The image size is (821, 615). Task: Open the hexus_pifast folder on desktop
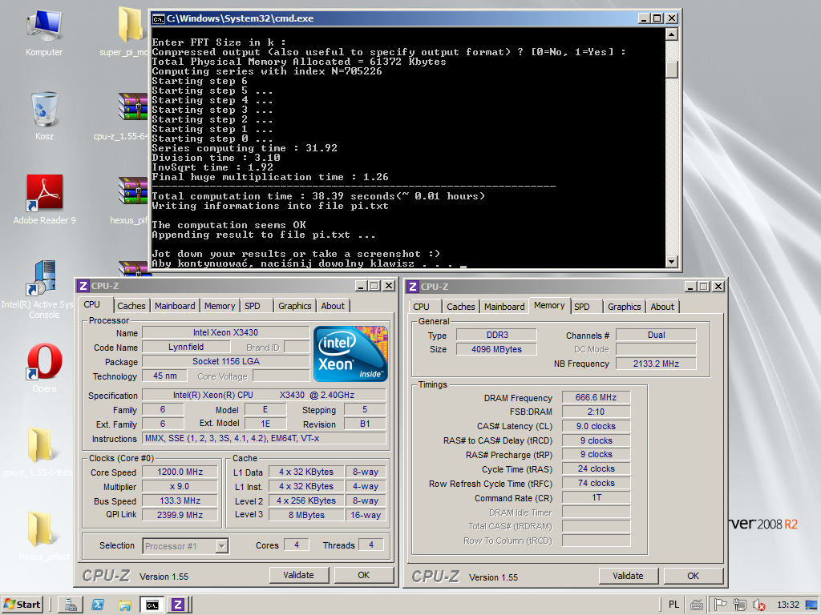coord(44,536)
